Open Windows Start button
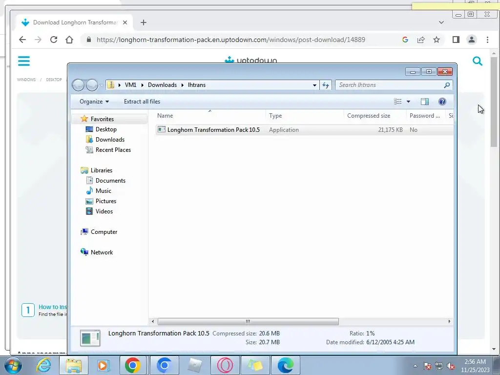This screenshot has width=500, height=375. pos(13,365)
